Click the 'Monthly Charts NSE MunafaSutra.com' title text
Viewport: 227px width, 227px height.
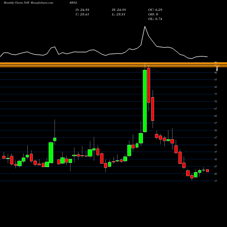(28, 3)
